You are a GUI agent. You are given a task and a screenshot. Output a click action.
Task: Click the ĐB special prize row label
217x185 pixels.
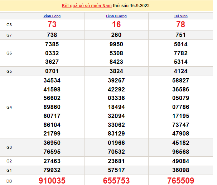[x=9, y=180]
